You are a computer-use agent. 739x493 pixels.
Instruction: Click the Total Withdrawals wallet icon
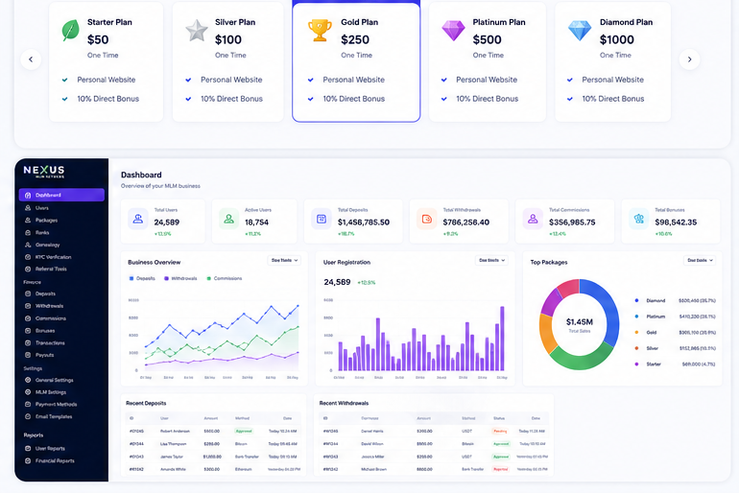tap(426, 219)
